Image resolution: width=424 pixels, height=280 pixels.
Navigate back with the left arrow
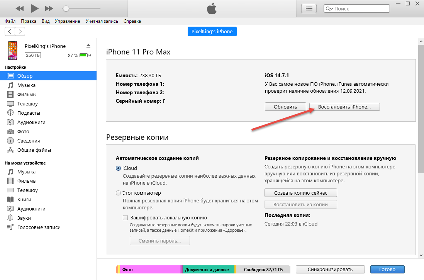coord(10,31)
